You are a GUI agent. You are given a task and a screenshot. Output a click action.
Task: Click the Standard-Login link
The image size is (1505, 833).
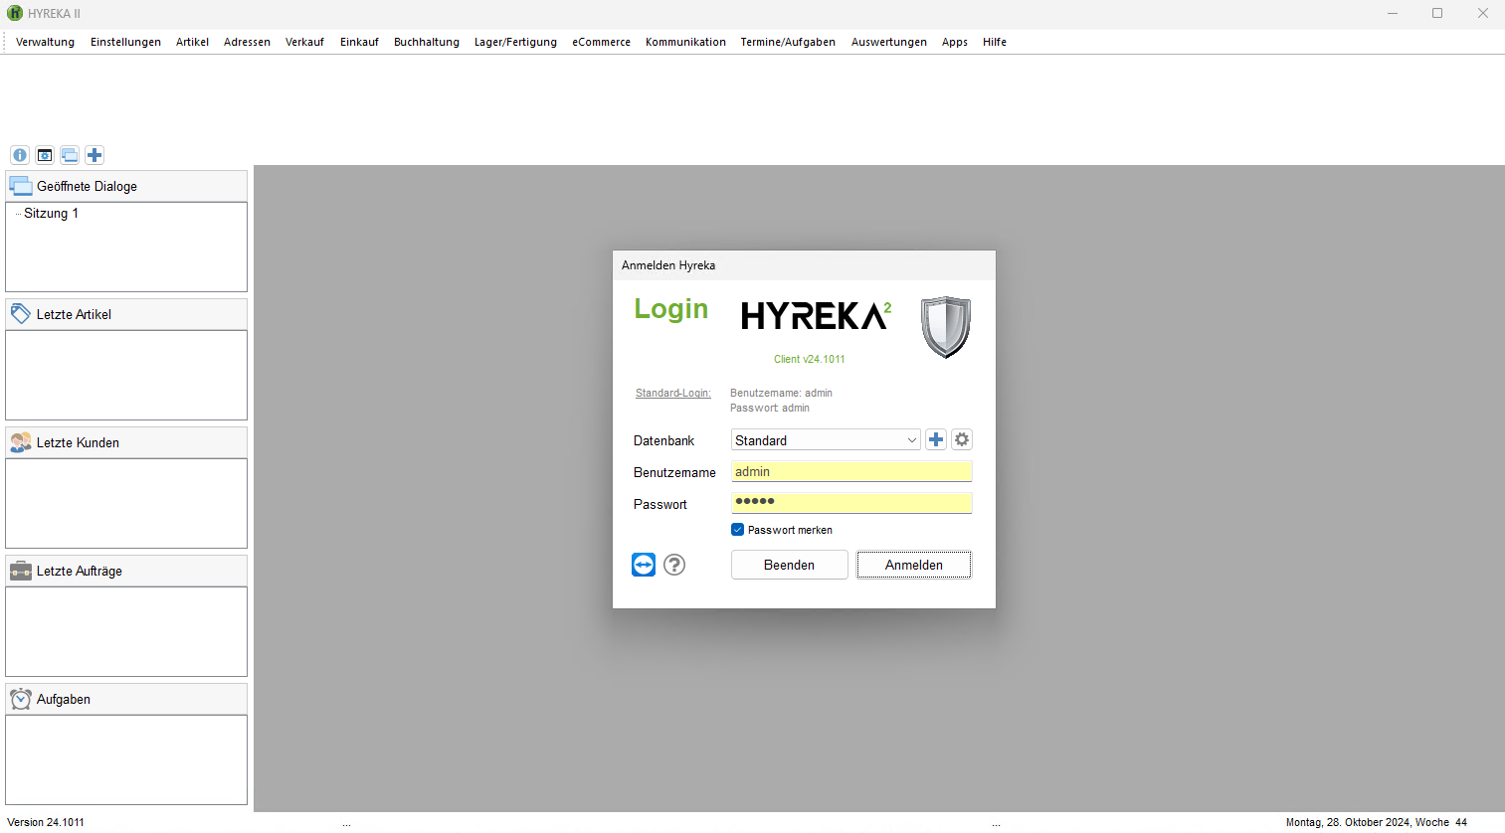point(673,393)
